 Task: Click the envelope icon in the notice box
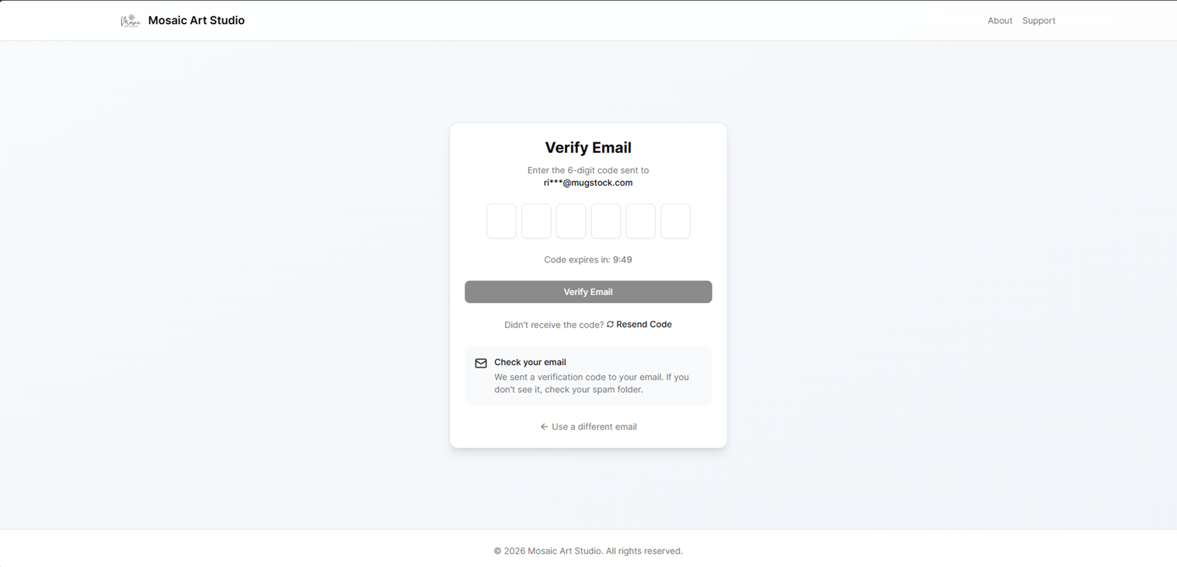(x=481, y=363)
